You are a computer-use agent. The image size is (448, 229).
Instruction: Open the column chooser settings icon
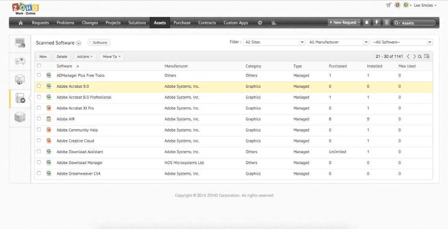[427, 57]
